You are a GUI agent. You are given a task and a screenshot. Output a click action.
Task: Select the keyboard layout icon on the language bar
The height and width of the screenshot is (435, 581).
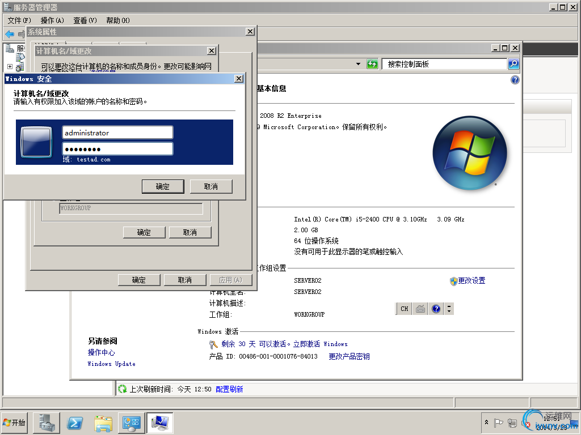(x=419, y=309)
